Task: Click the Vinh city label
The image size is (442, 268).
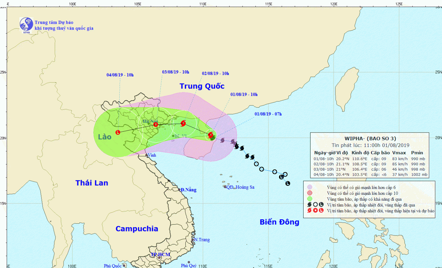Action: [x=152, y=155]
